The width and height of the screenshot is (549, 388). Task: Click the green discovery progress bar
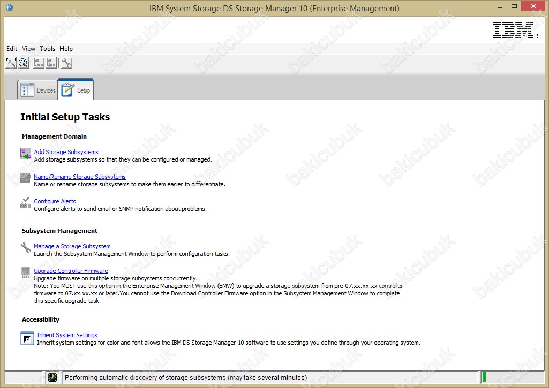(484, 377)
